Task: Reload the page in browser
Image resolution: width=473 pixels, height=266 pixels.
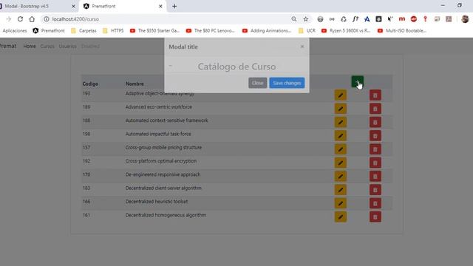Action: pos(20,19)
